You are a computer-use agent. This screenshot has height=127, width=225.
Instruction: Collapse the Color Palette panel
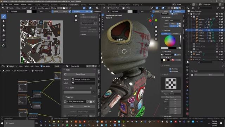coord(163,52)
